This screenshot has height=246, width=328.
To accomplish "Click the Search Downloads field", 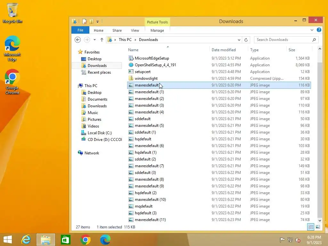I will point(286,40).
